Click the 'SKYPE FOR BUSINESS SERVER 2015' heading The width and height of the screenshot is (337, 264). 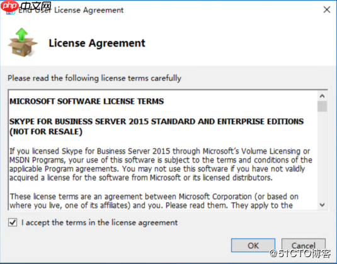click(156, 127)
